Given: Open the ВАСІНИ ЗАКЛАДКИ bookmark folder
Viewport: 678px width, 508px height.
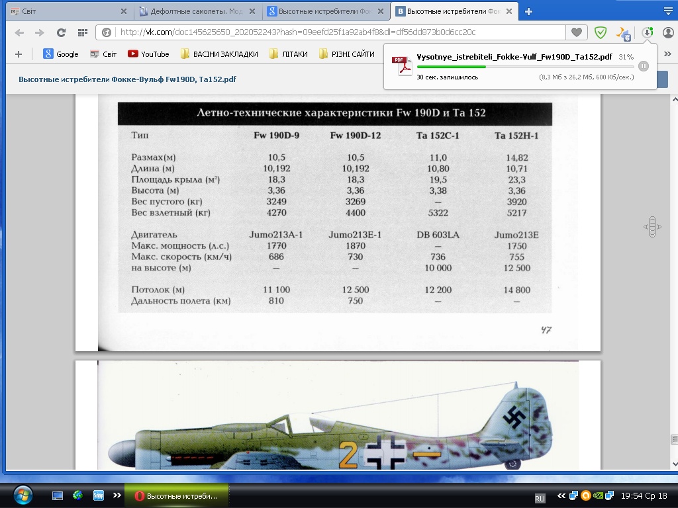Looking at the screenshot, I should pyautogui.click(x=219, y=54).
